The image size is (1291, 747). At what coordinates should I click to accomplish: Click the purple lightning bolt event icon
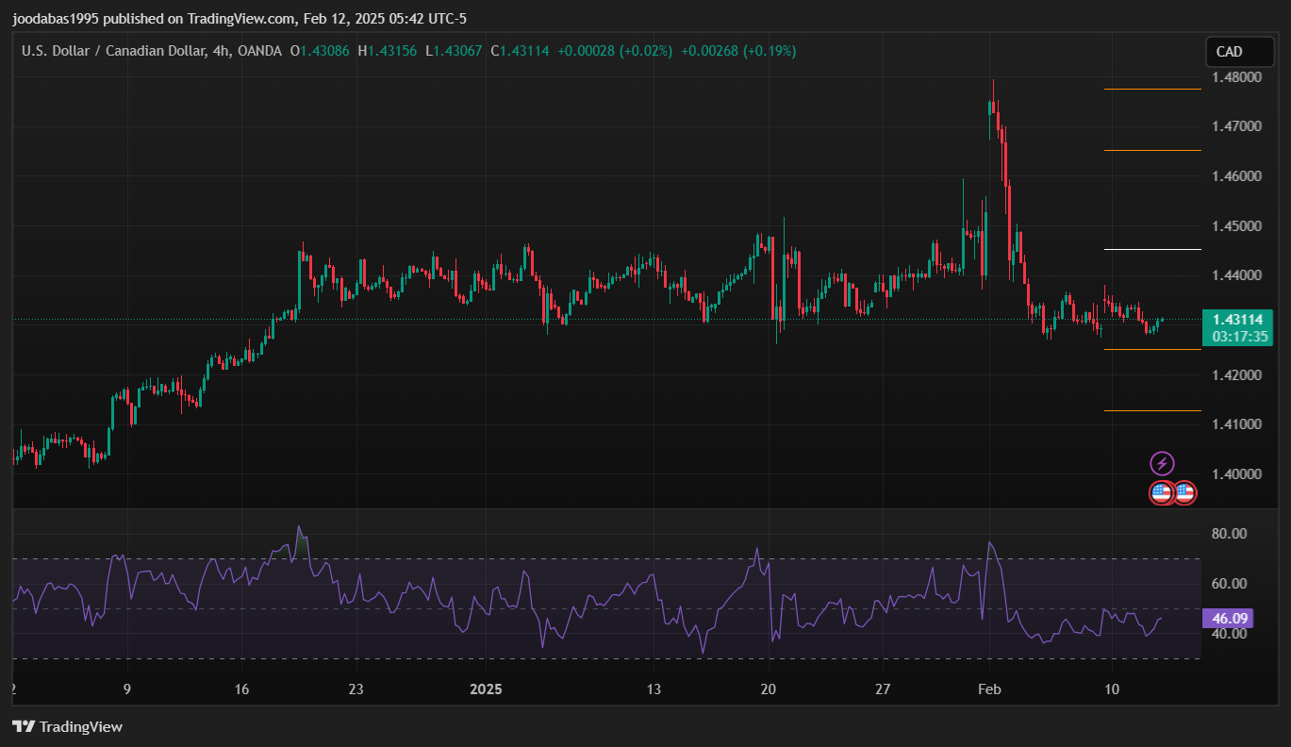point(1163,463)
